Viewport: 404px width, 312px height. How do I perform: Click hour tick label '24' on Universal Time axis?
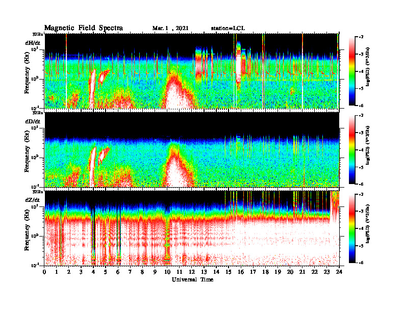[339, 272]
